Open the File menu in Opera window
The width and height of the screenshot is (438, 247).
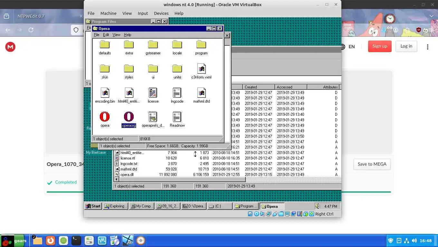point(97,35)
